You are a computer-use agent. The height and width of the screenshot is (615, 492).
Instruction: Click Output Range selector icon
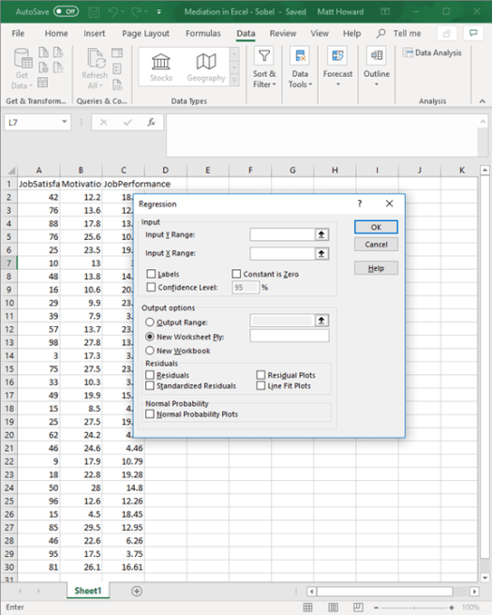tap(321, 321)
